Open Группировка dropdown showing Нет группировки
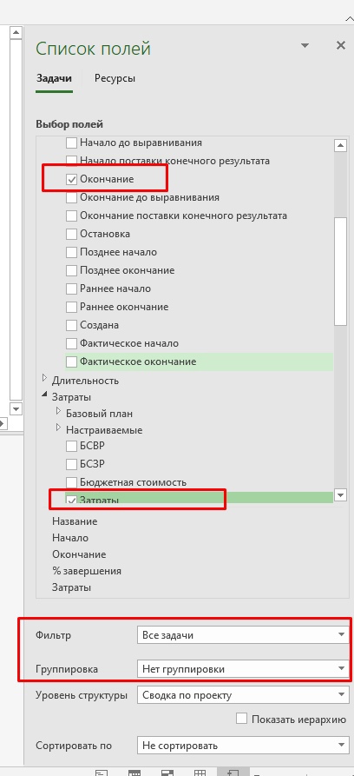 tap(242, 669)
